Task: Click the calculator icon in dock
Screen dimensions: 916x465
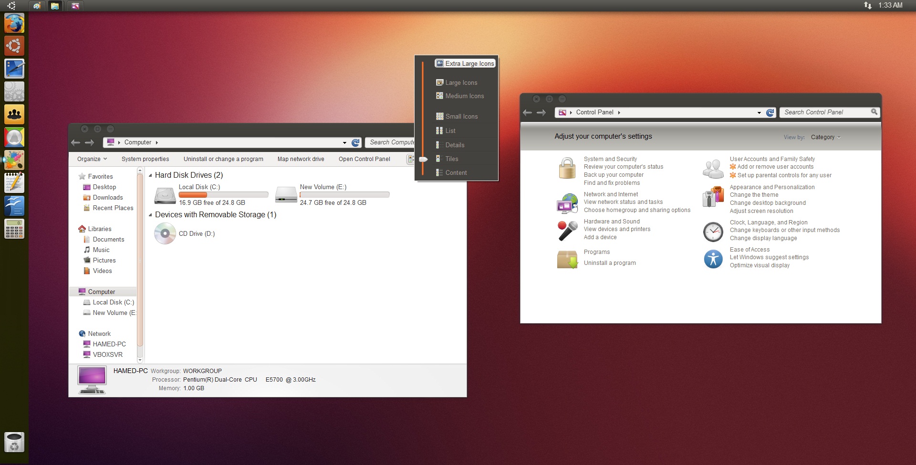Action: click(x=14, y=229)
